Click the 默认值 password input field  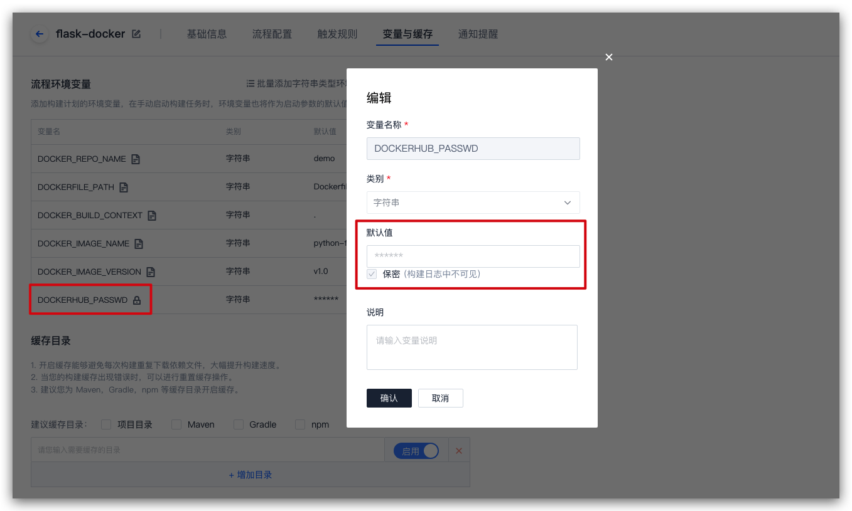point(473,256)
